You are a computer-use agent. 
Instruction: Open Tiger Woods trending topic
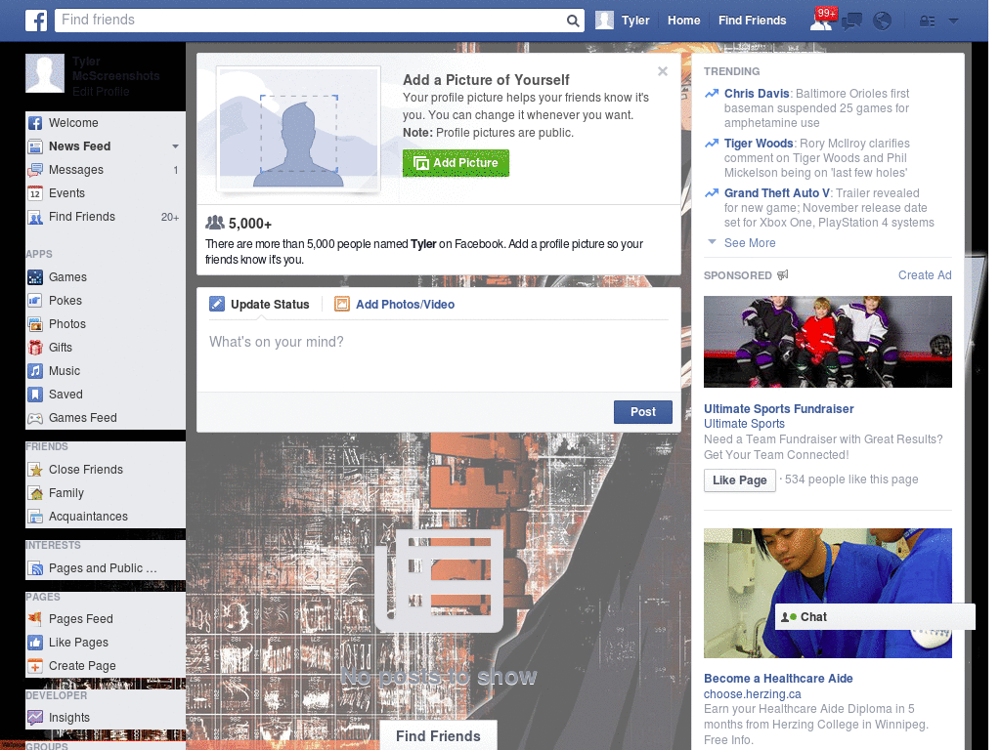(759, 144)
